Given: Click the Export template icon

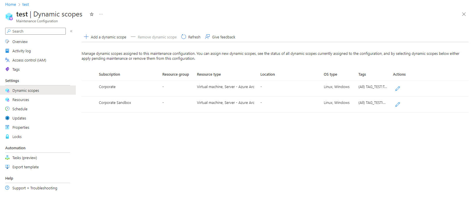Looking at the screenshot, I should pyautogui.click(x=7, y=167).
